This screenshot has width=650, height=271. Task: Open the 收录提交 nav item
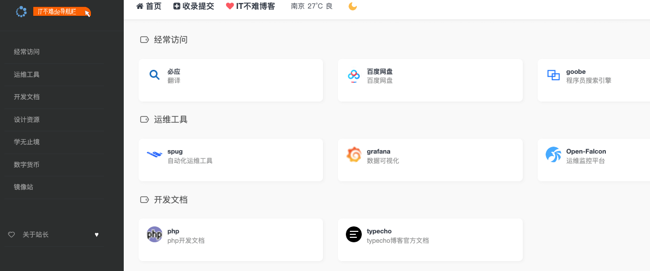pos(194,6)
